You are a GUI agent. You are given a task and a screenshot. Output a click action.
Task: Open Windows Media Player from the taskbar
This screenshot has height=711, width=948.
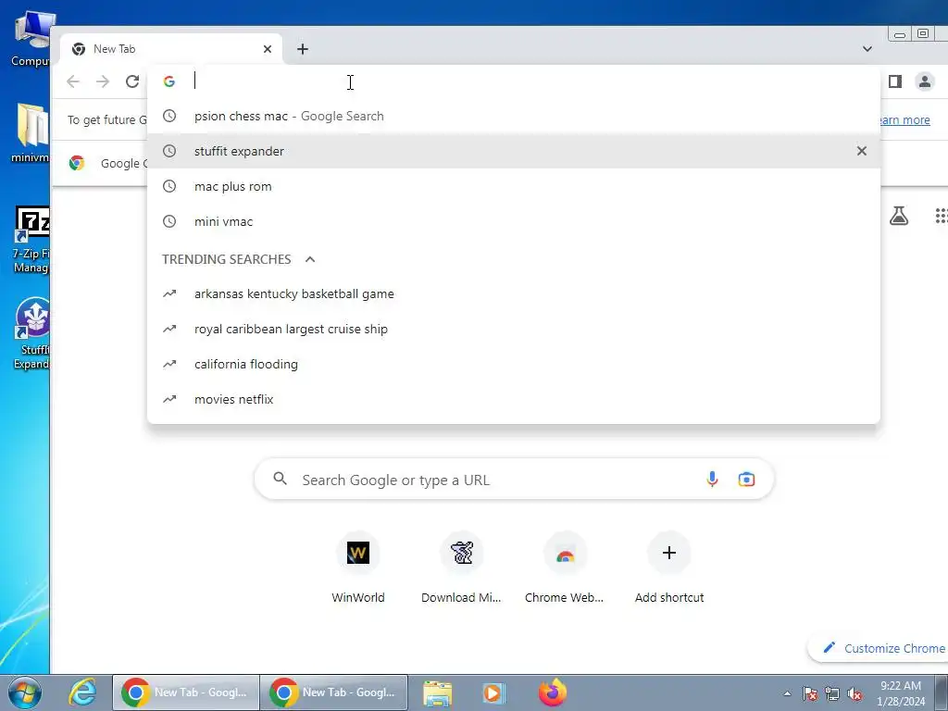494,692
